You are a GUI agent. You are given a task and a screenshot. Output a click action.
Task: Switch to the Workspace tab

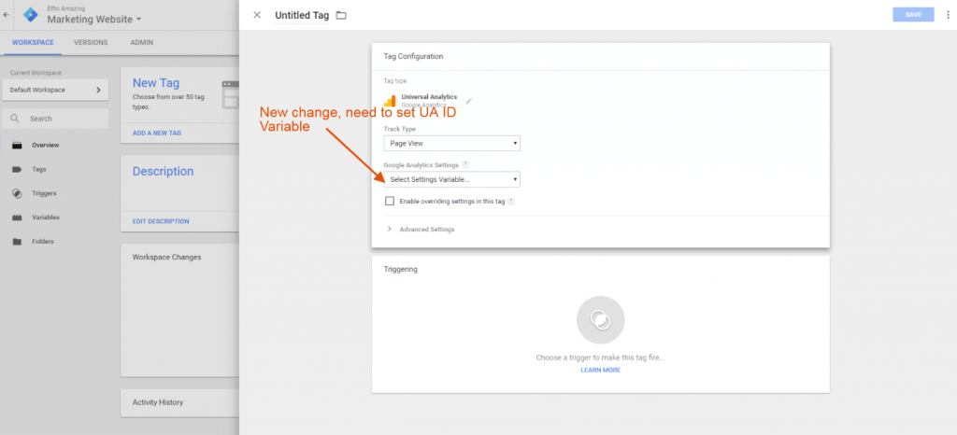point(33,43)
